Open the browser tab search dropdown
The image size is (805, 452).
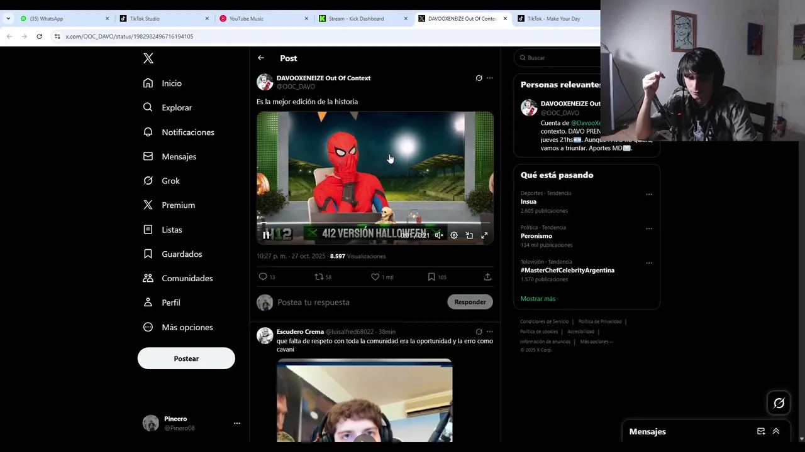[8, 18]
